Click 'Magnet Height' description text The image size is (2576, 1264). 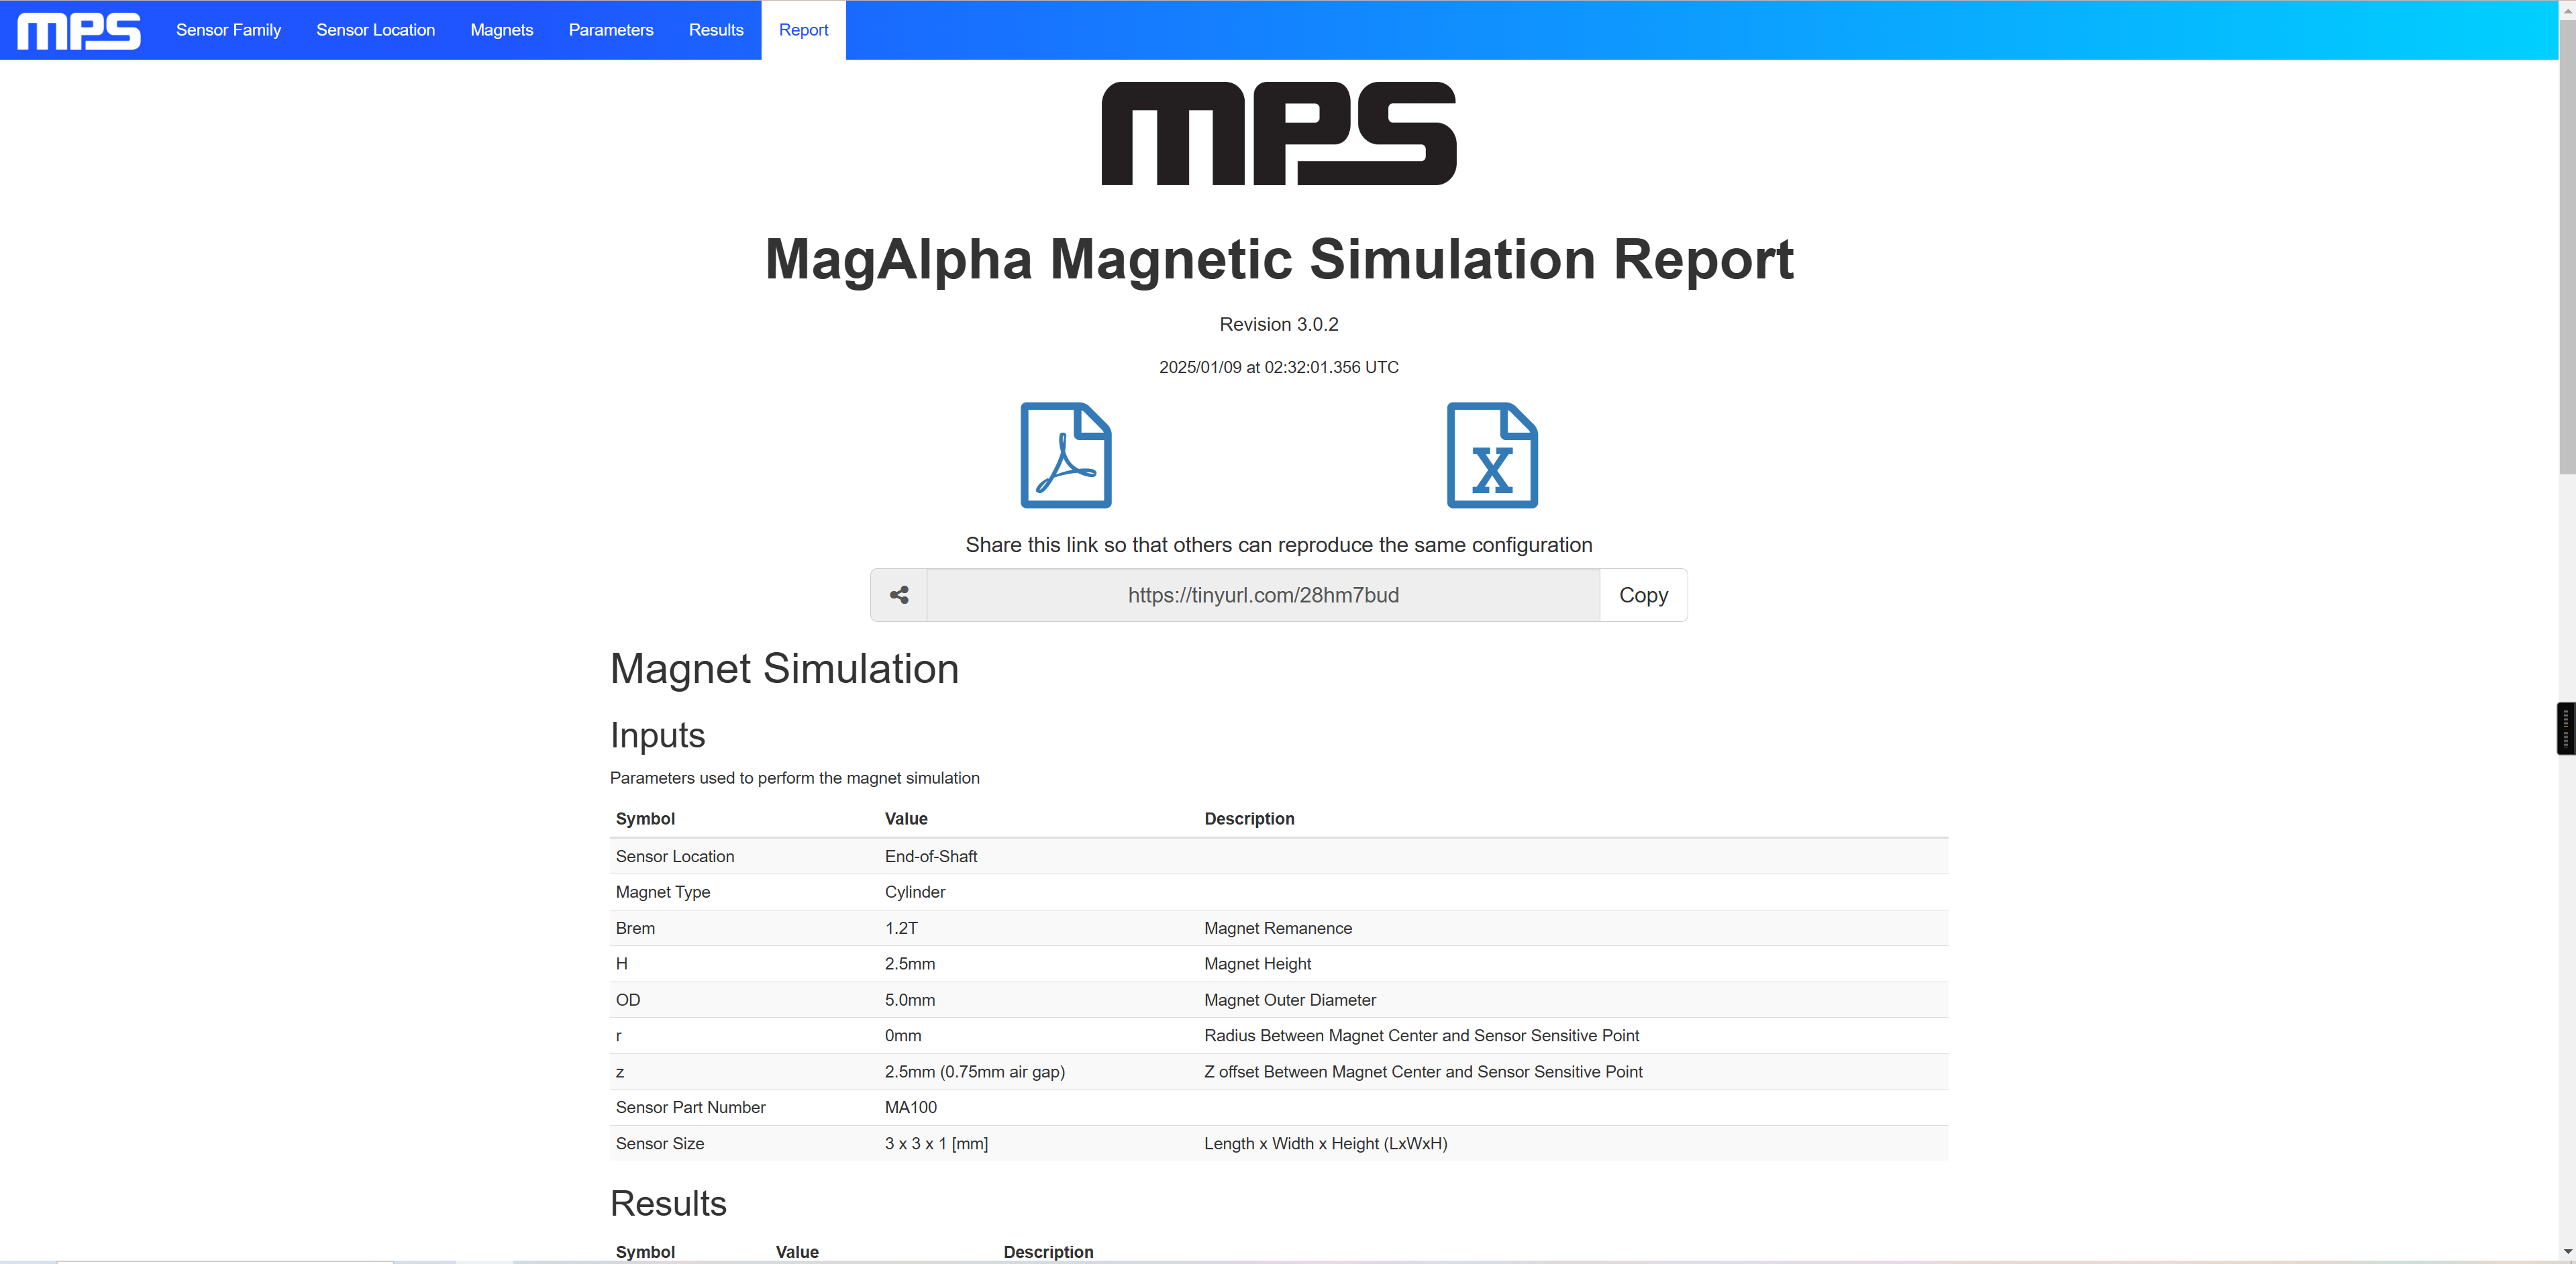click(1257, 964)
